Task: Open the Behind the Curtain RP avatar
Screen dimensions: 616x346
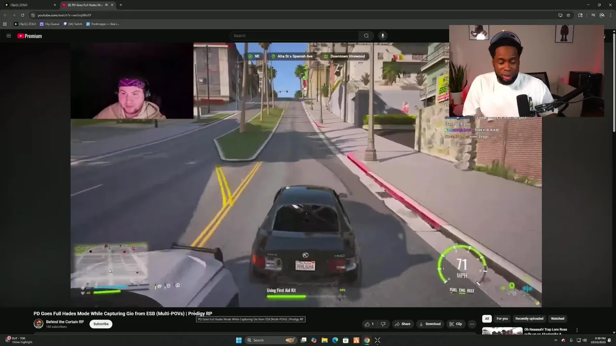Action: click(x=38, y=324)
